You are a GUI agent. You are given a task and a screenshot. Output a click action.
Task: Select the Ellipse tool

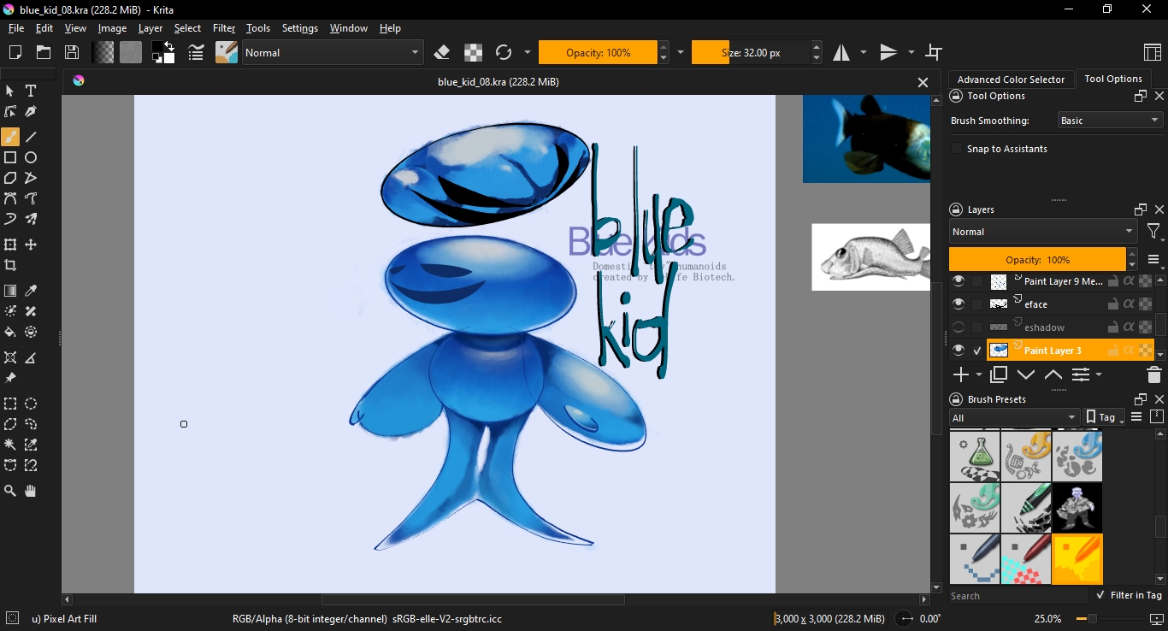tap(31, 157)
